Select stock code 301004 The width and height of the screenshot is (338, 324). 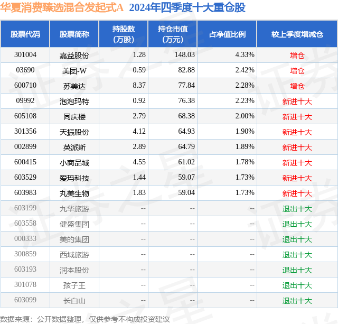click(25, 55)
